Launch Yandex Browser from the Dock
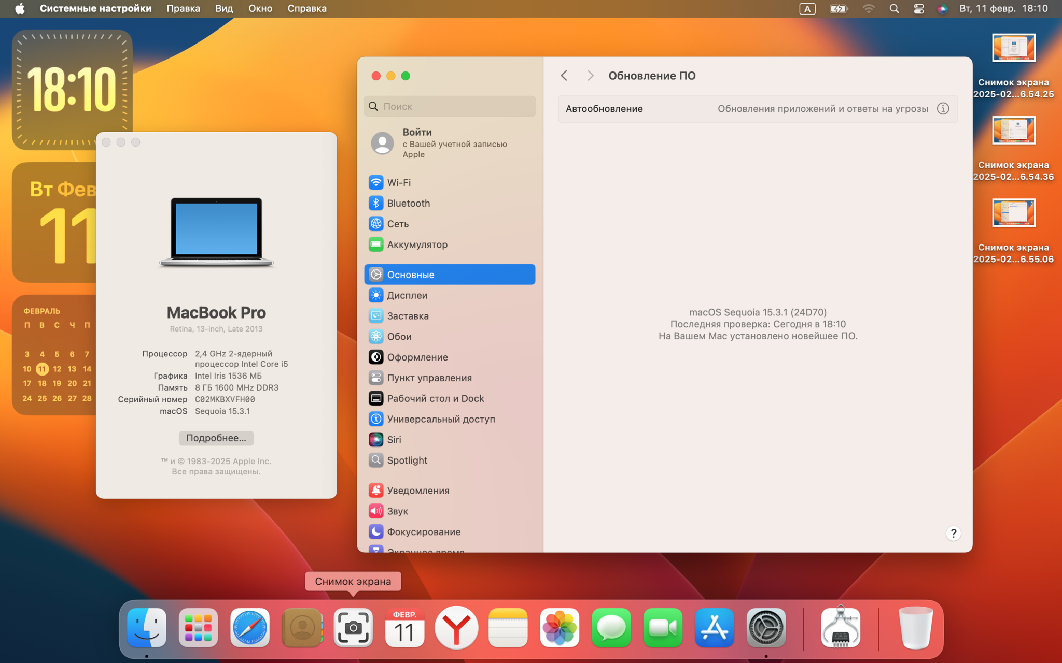Image resolution: width=1062 pixels, height=663 pixels. click(x=456, y=628)
